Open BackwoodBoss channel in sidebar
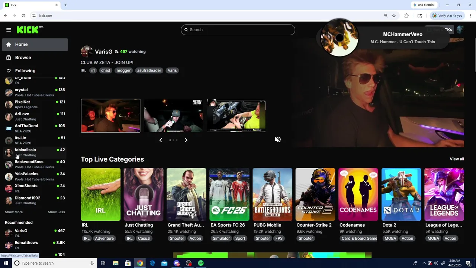 [x=35, y=164]
